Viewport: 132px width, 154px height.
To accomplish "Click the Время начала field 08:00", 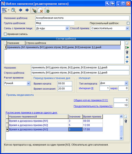I will 65,84.
